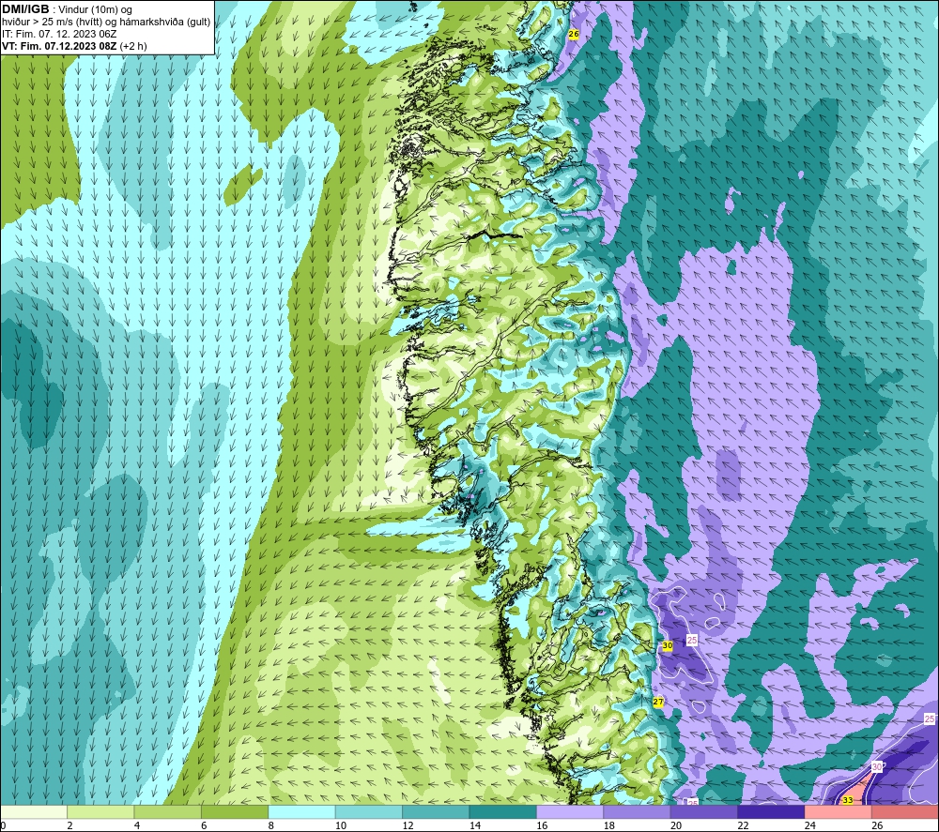Click the 12–14 m/s teal legend swatch
The height and width of the screenshot is (832, 939).
[x=436, y=811]
